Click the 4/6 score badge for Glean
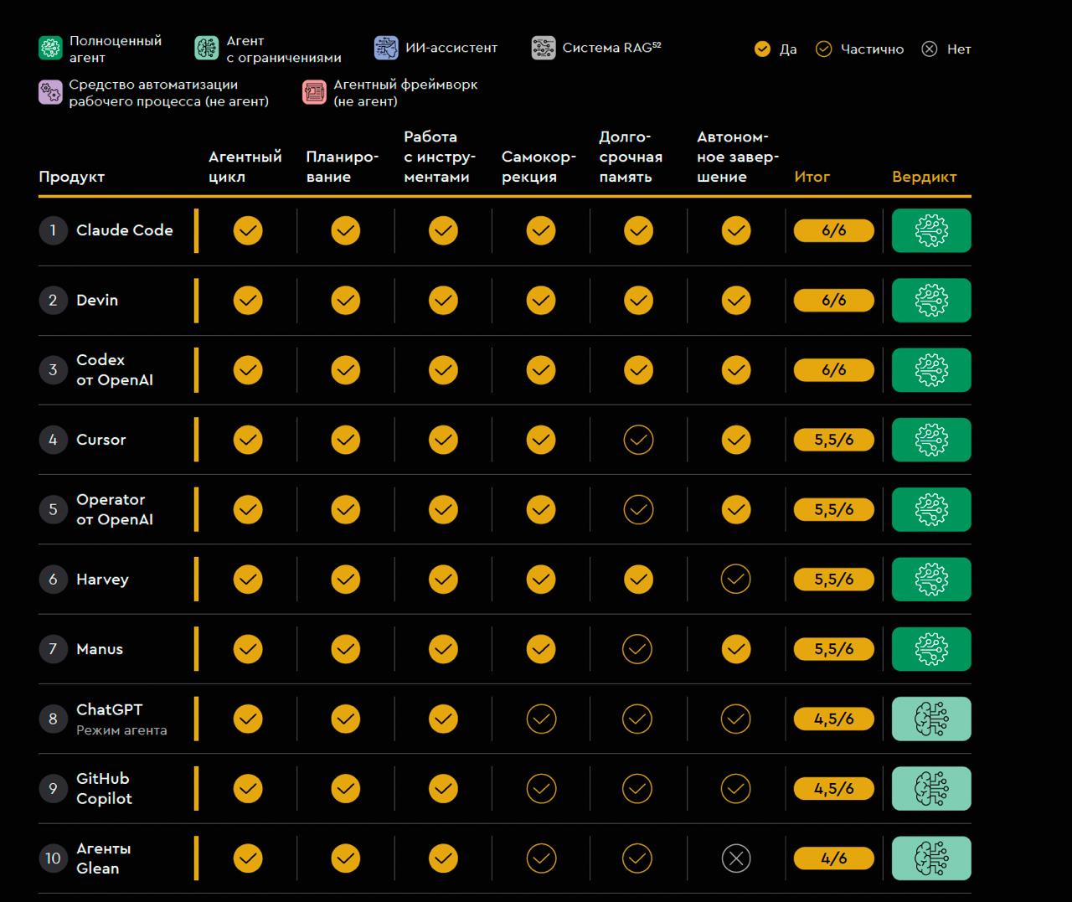Viewport: 1072px width, 902px height. point(834,858)
